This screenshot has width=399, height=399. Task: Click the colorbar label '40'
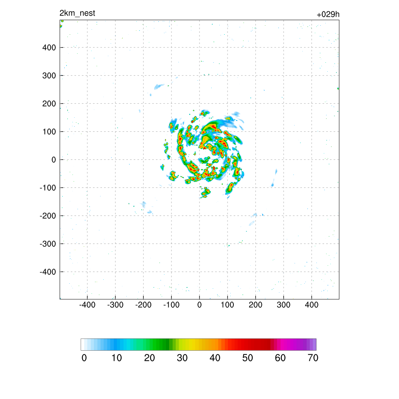(215, 358)
